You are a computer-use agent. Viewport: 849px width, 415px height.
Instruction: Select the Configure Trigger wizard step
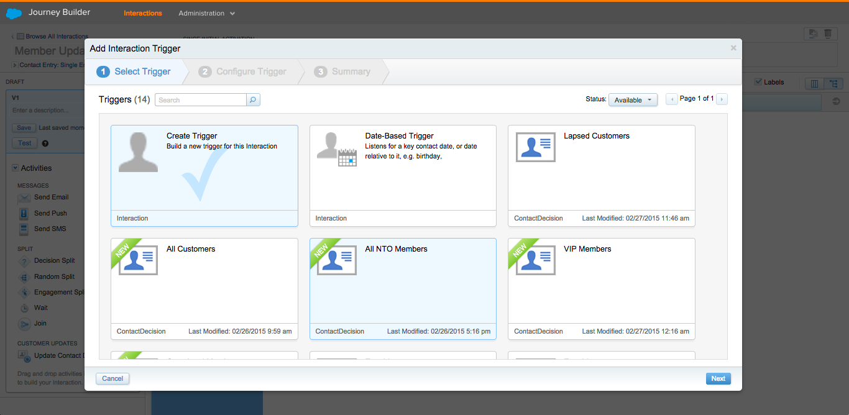pos(243,71)
